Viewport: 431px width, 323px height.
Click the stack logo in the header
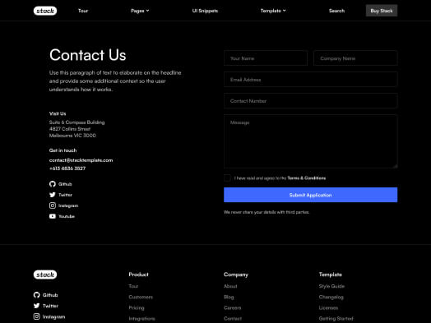[x=45, y=11]
